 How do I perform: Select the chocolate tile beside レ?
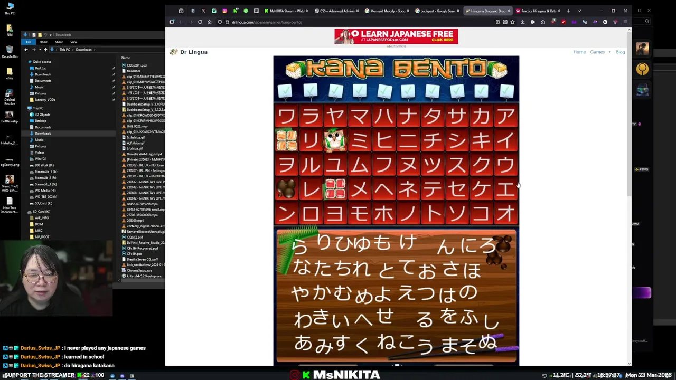286,188
